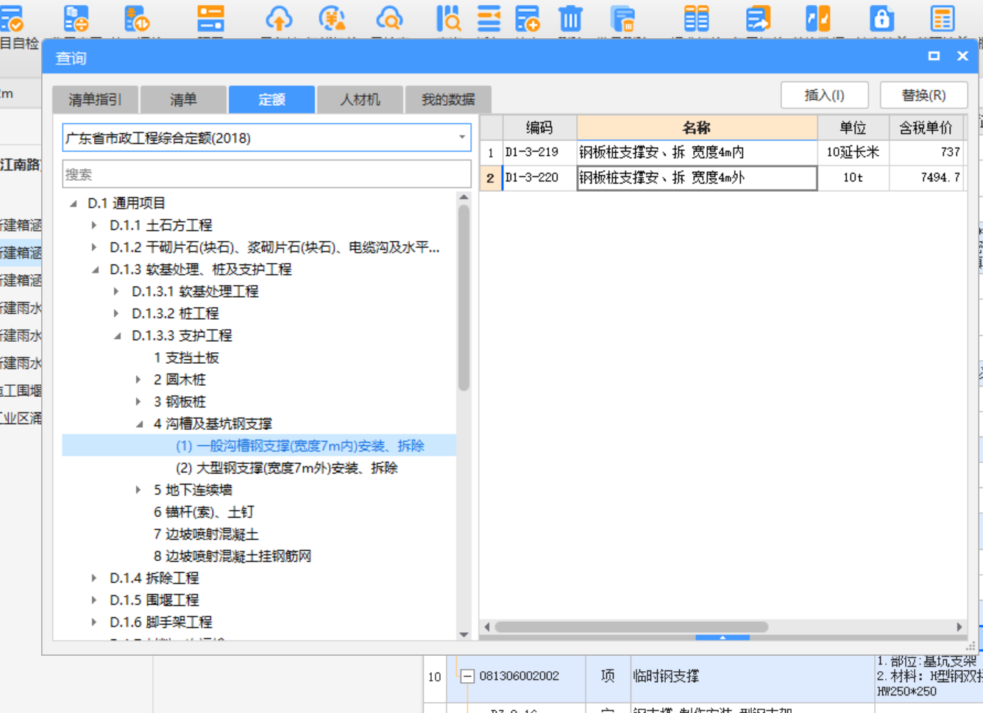The height and width of the screenshot is (713, 983).
Task: Click the cloud upload toolbar icon
Action: pos(279,19)
